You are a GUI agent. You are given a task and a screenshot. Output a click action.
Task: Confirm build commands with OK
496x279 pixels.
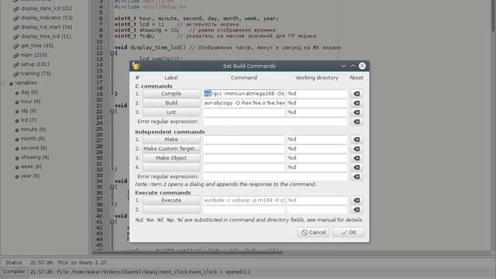(349, 232)
